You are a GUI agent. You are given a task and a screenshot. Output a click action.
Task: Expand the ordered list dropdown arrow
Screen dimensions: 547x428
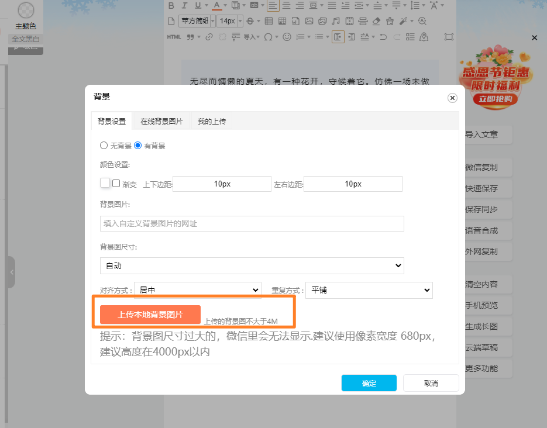pos(309,37)
